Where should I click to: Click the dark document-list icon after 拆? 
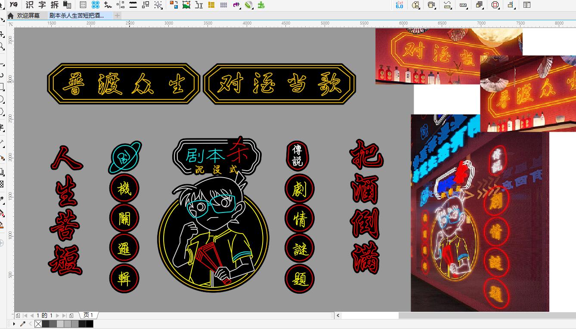click(67, 5)
